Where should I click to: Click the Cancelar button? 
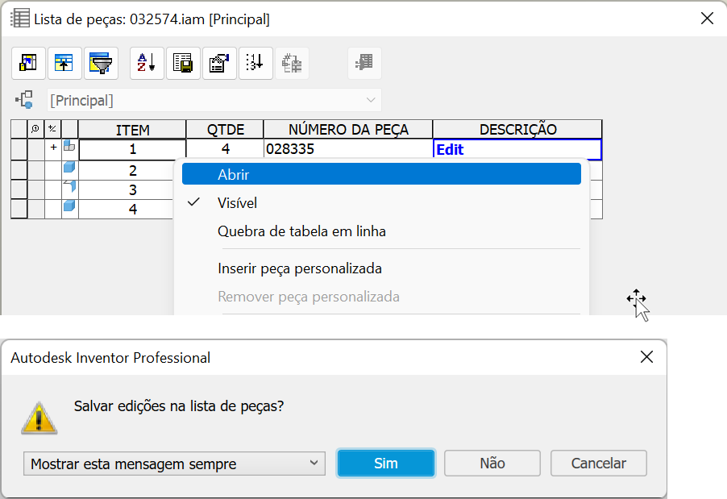599,463
